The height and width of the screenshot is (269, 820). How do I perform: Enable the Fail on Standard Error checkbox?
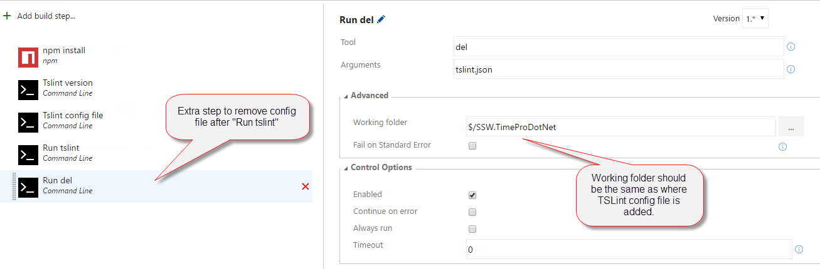coord(472,146)
